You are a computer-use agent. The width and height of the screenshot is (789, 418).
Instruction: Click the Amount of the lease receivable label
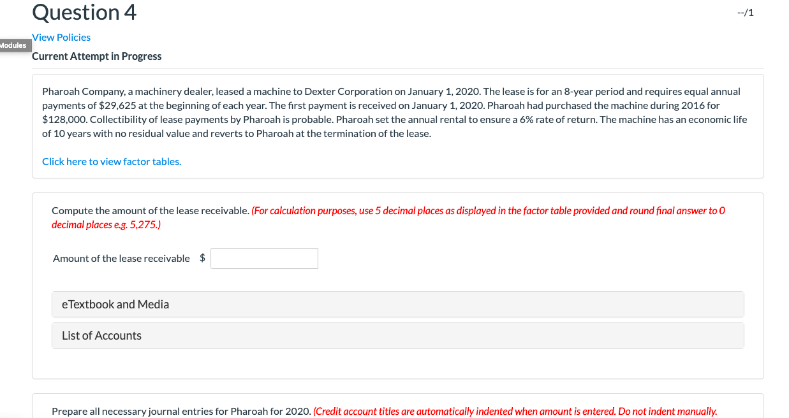click(121, 258)
